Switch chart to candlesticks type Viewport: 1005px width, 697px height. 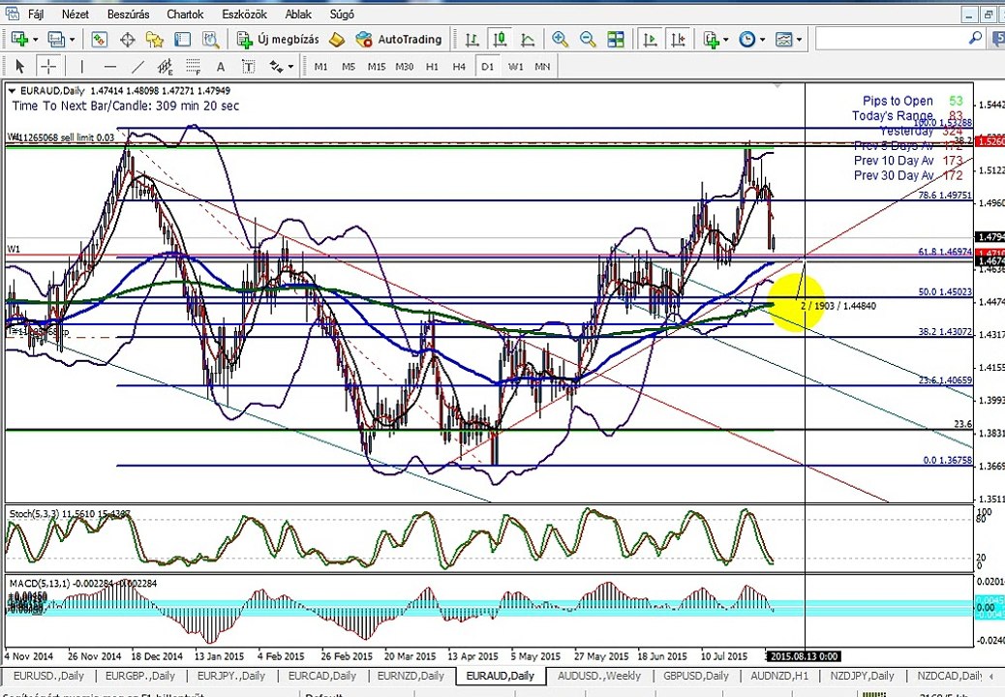click(500, 40)
